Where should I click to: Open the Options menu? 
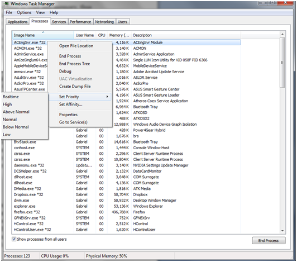(x=24, y=12)
